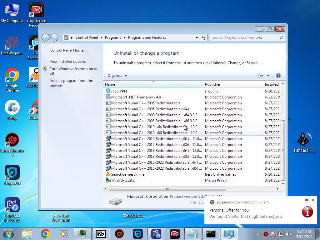Expand the arrow after Programs breadcrumb

click(124, 37)
